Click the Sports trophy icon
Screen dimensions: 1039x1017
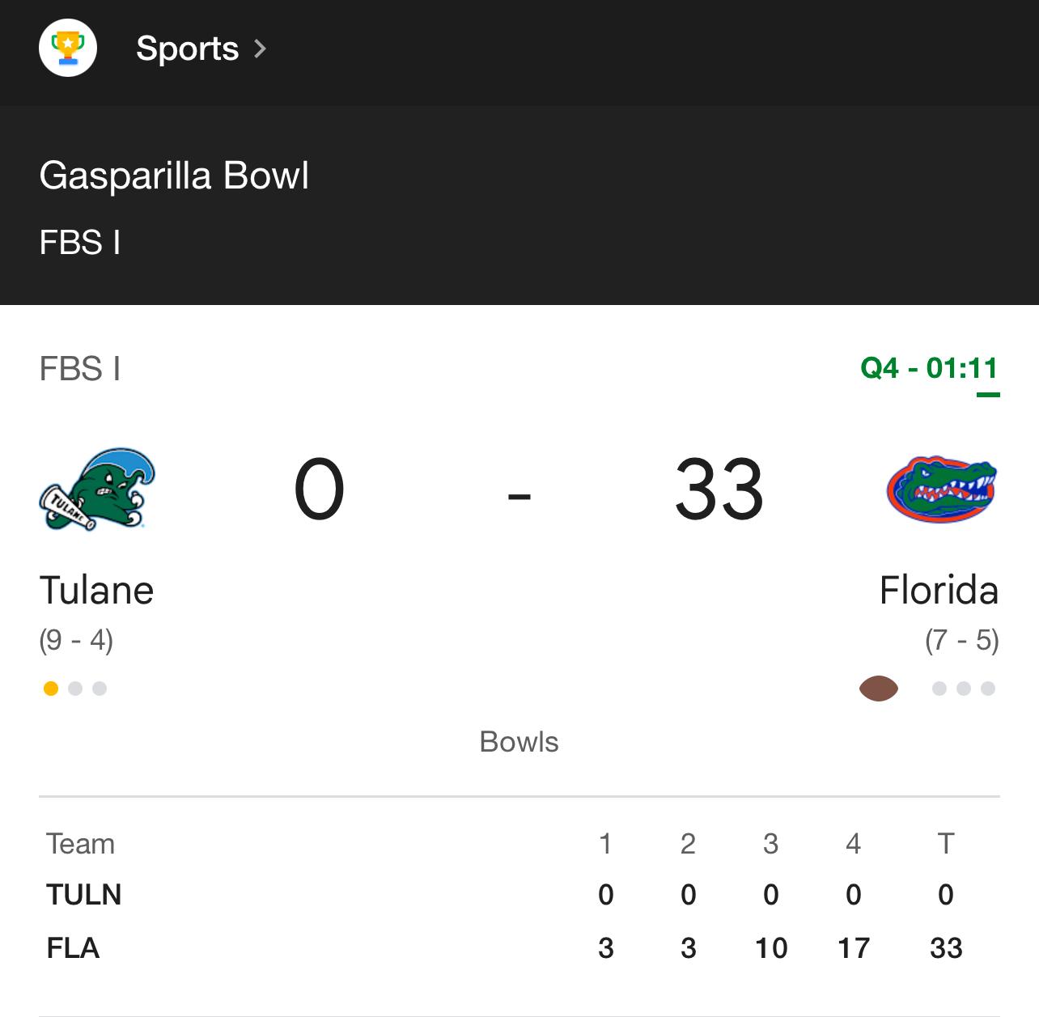(x=68, y=48)
